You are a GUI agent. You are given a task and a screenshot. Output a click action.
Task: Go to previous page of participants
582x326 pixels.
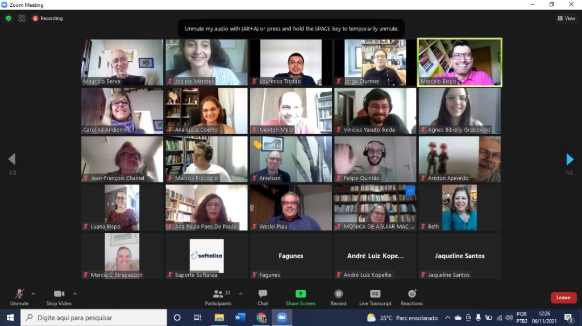[x=12, y=159]
